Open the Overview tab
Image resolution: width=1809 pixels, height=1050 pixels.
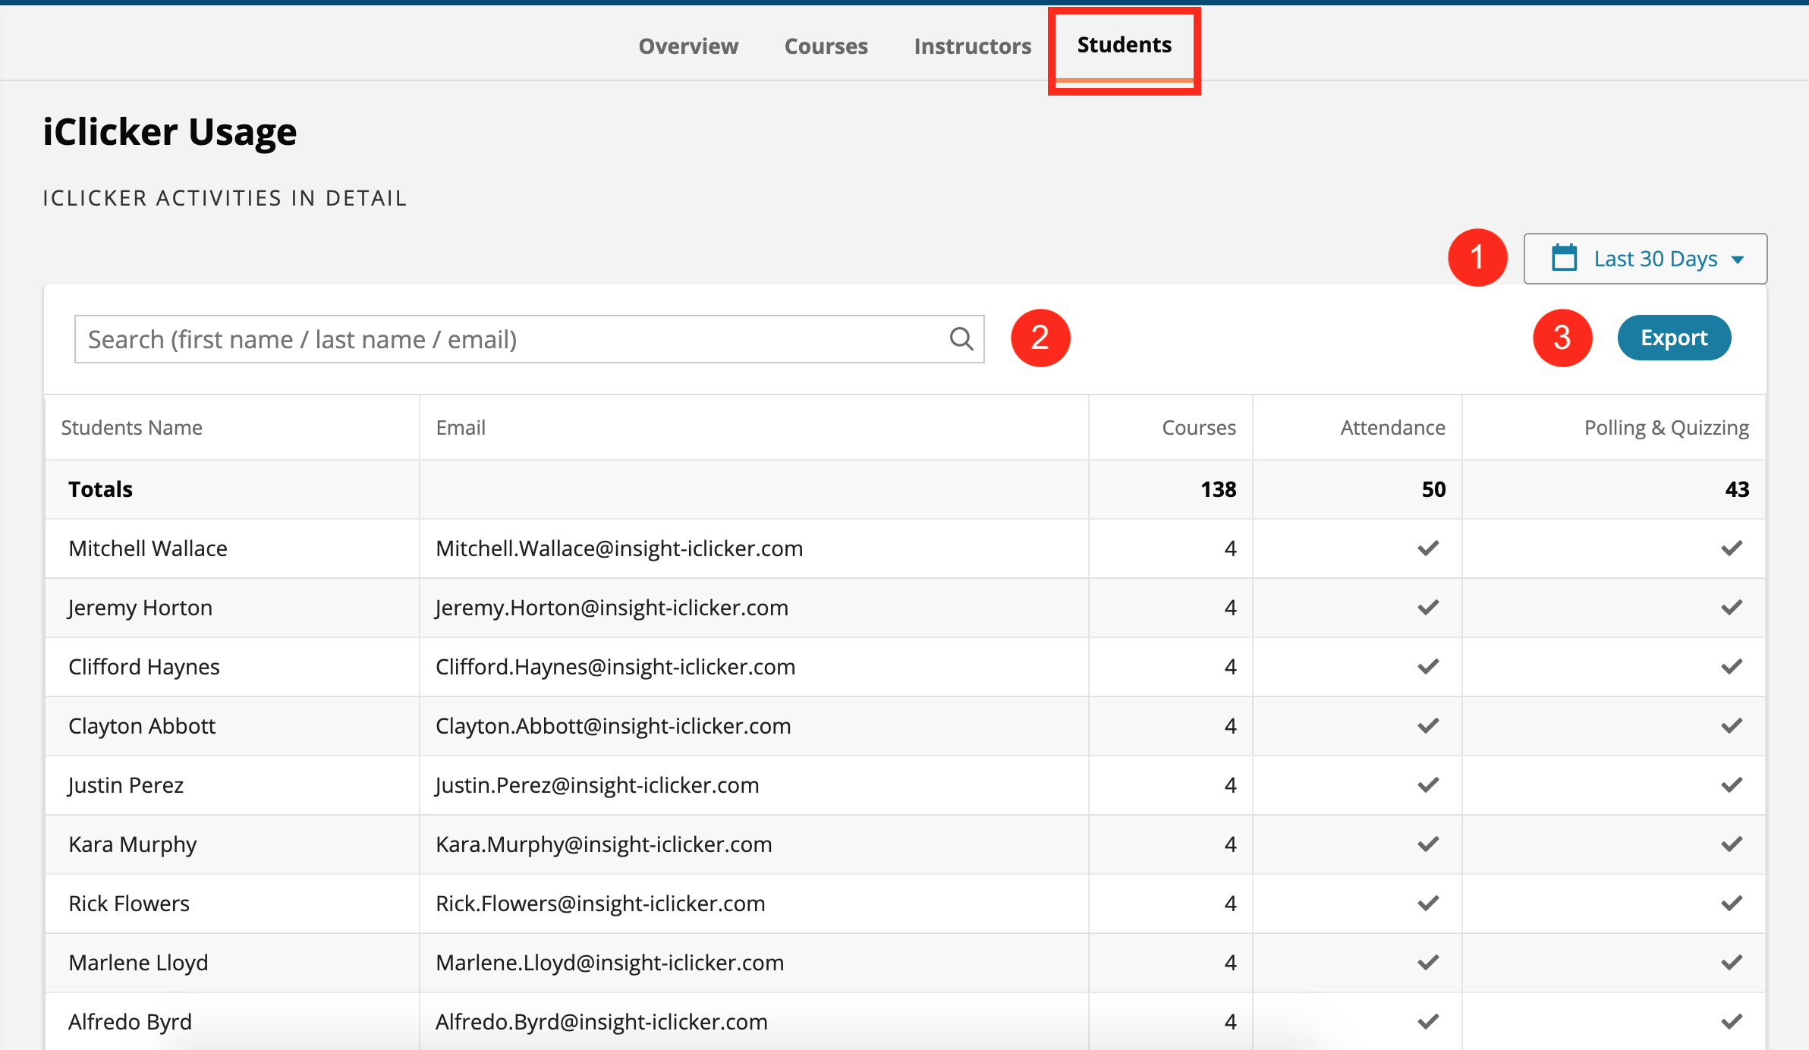(687, 46)
